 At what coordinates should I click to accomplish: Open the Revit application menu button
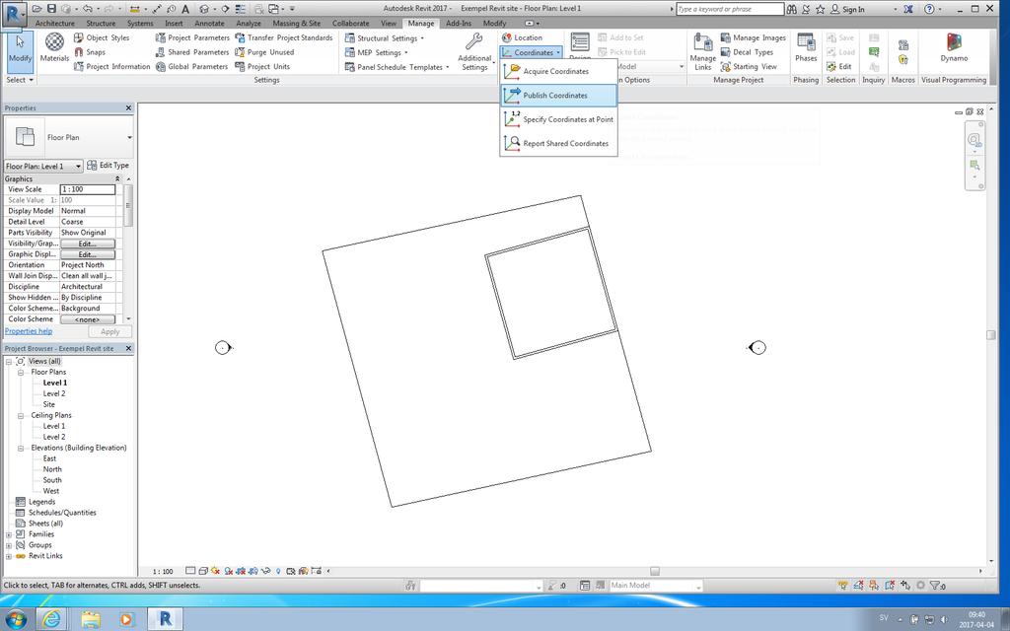12,14
